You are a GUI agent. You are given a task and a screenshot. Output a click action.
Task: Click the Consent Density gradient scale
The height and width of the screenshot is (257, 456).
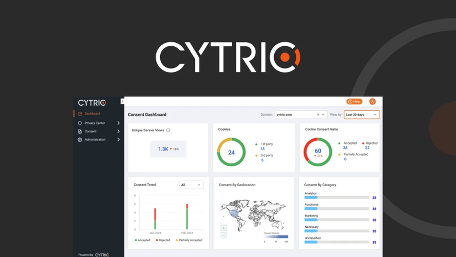tap(276, 237)
